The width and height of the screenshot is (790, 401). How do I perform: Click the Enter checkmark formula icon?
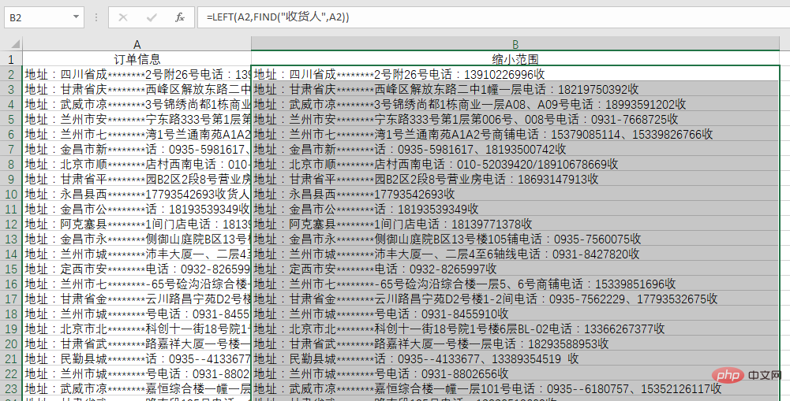click(x=152, y=17)
